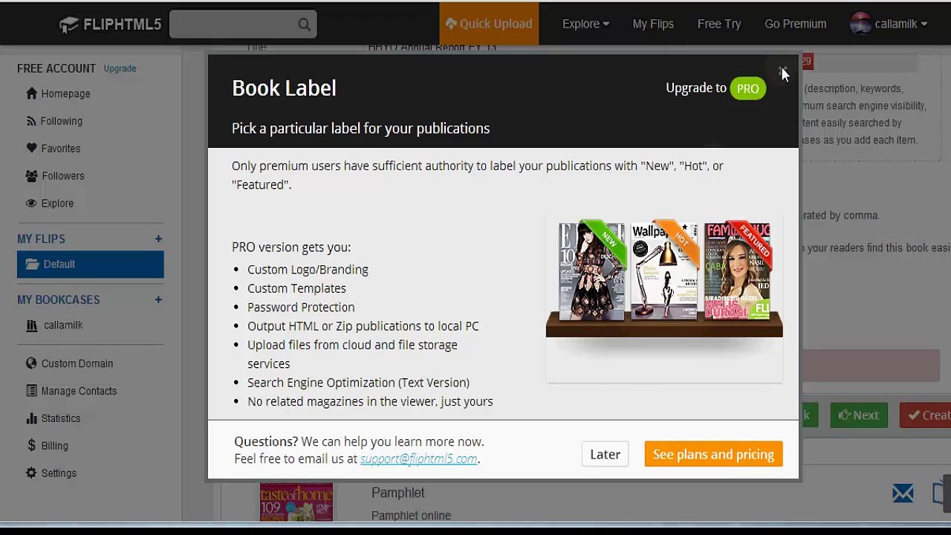Screen dimensions: 951x535
Task: Add a new bookcase with plus
Action: click(x=158, y=299)
